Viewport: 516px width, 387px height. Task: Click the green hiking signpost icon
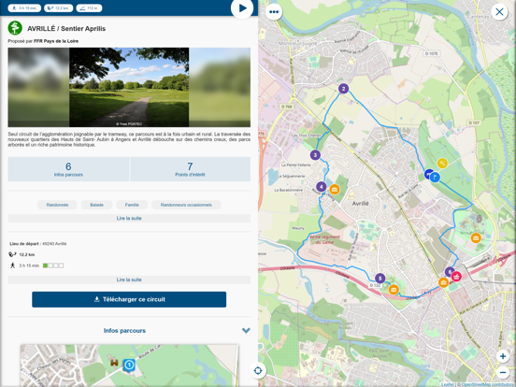pos(15,28)
